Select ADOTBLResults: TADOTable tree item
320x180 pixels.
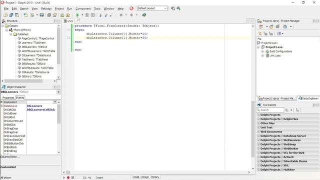click(37, 68)
